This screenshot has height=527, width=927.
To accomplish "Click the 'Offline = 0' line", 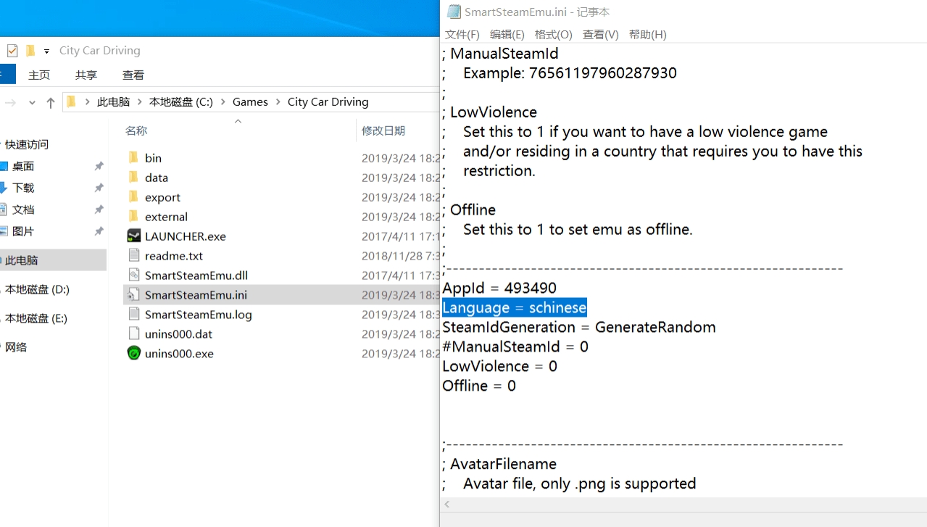I will click(479, 386).
